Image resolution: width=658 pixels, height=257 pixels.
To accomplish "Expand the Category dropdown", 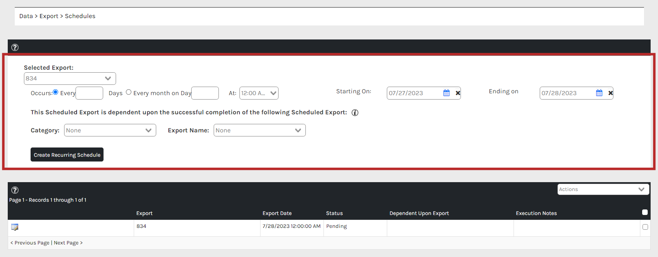I will (x=110, y=130).
